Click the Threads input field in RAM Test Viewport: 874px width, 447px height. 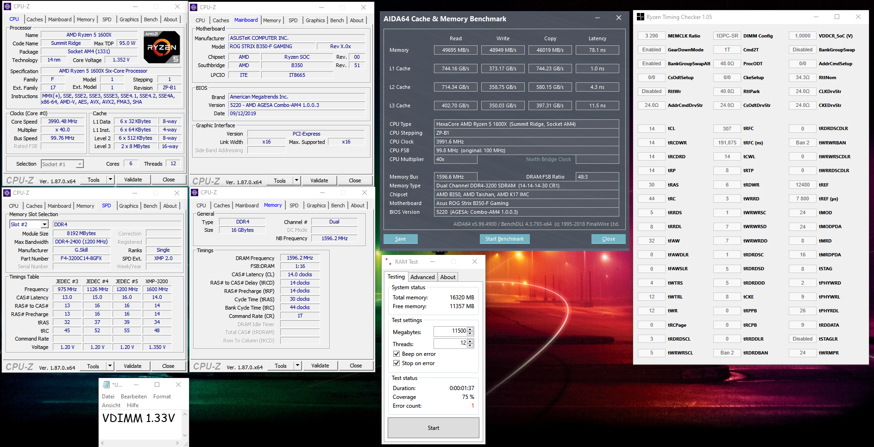(x=450, y=343)
